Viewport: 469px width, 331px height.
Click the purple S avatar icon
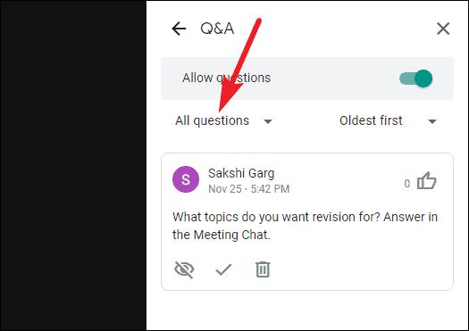186,179
